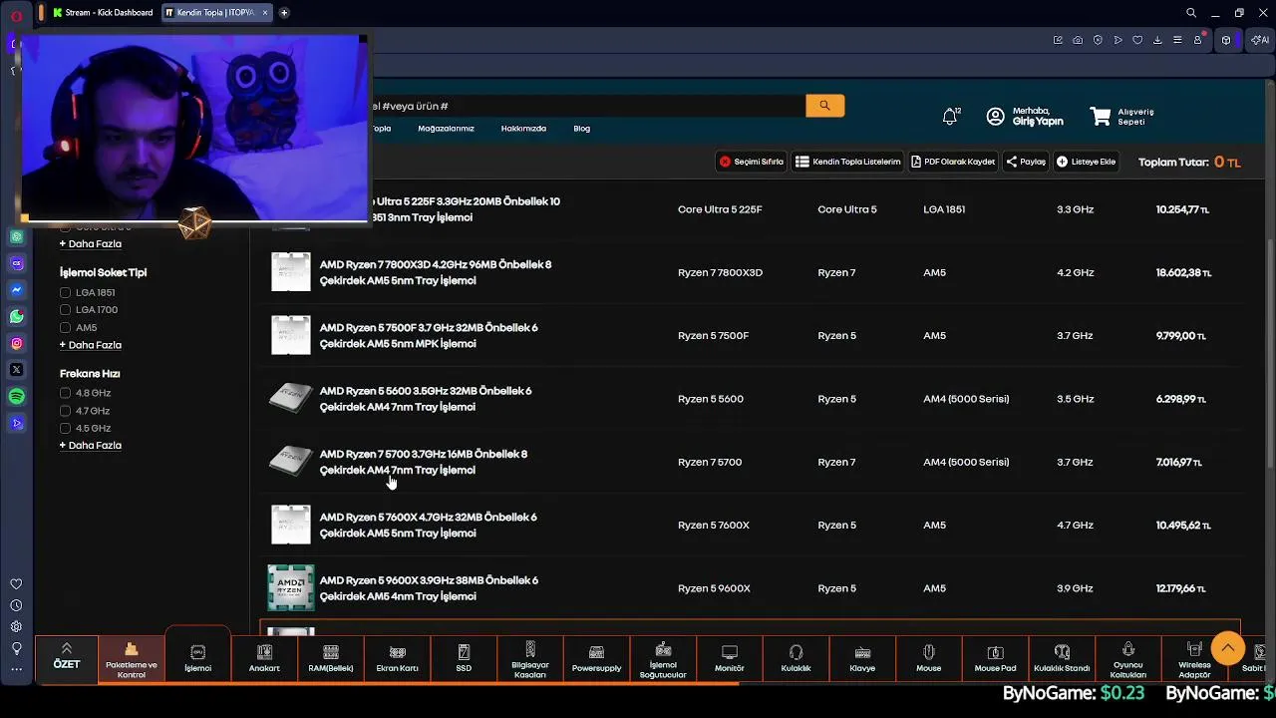Select the Ekran Kartı category
The image size is (1276, 718).
click(x=397, y=659)
